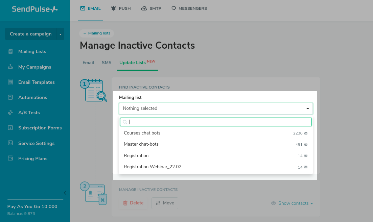Click the Pricing Plans sidebar icon
373x222 pixels.
click(x=10, y=158)
